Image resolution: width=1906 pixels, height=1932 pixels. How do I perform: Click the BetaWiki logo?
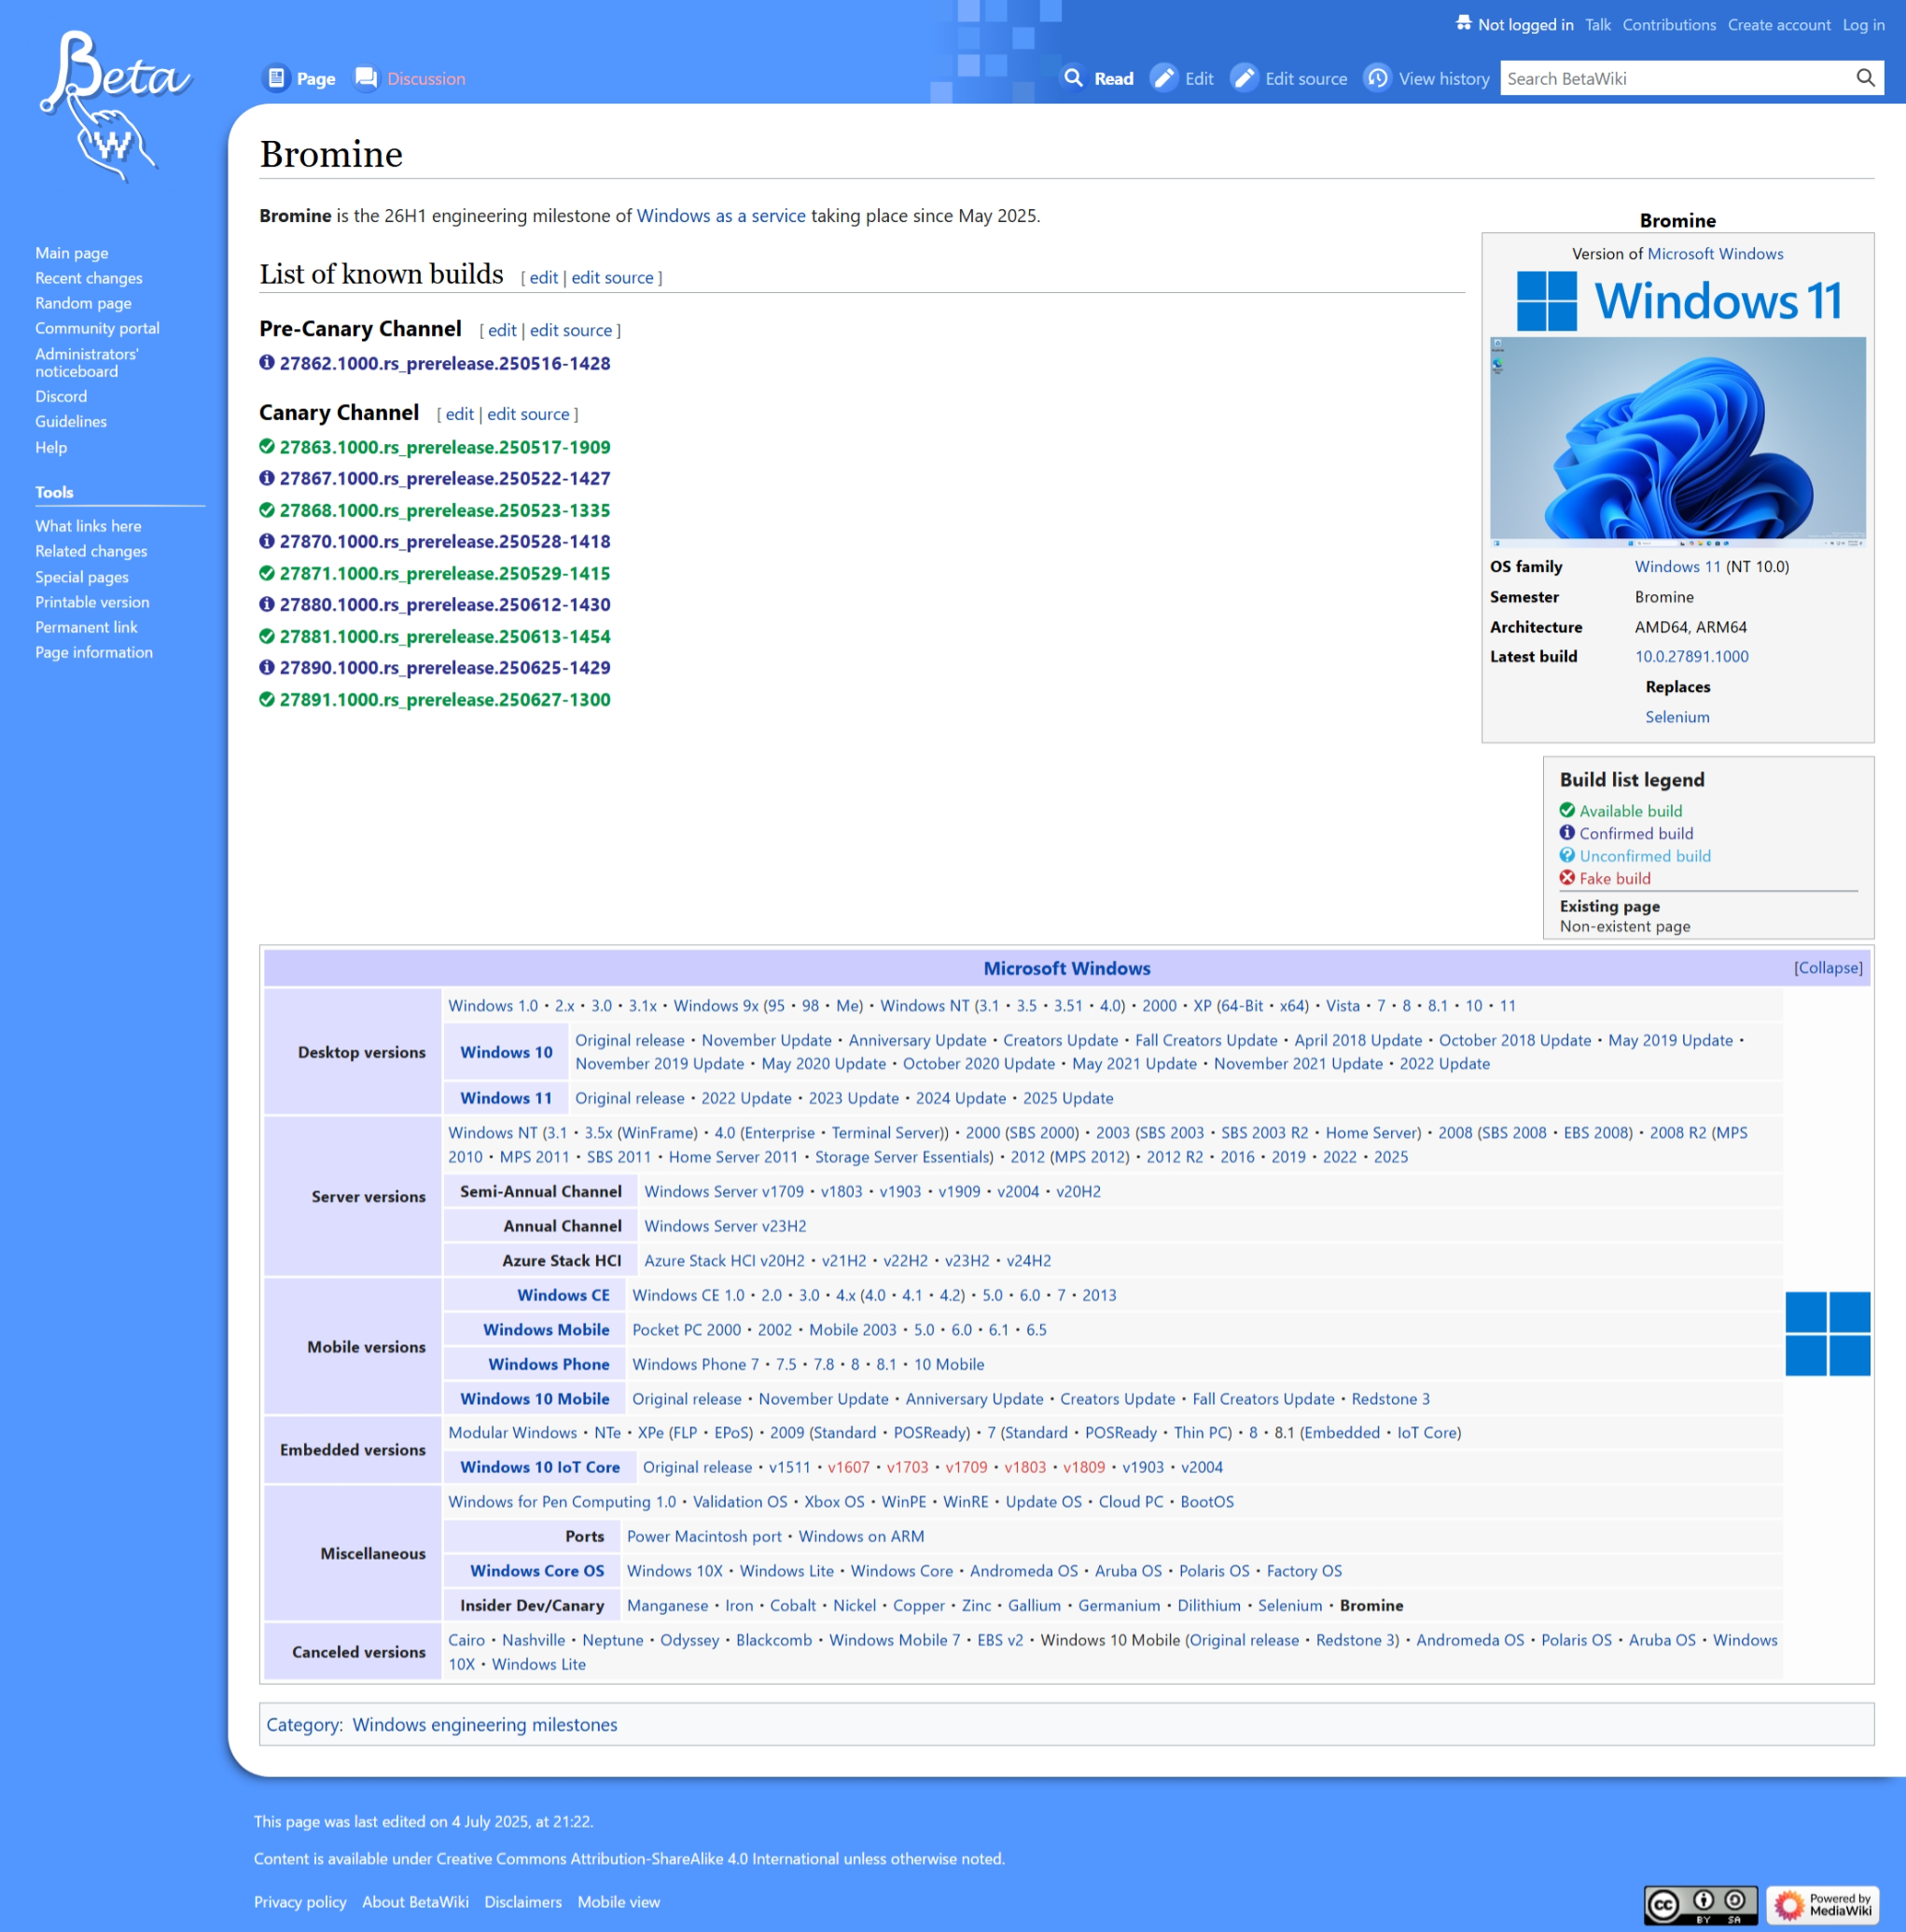pyautogui.click(x=113, y=105)
